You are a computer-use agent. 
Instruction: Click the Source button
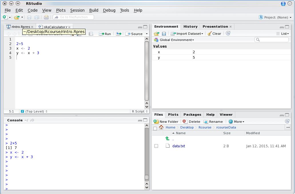[134, 34]
